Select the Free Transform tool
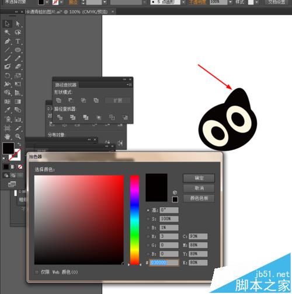292x294 pixels. click(18, 84)
